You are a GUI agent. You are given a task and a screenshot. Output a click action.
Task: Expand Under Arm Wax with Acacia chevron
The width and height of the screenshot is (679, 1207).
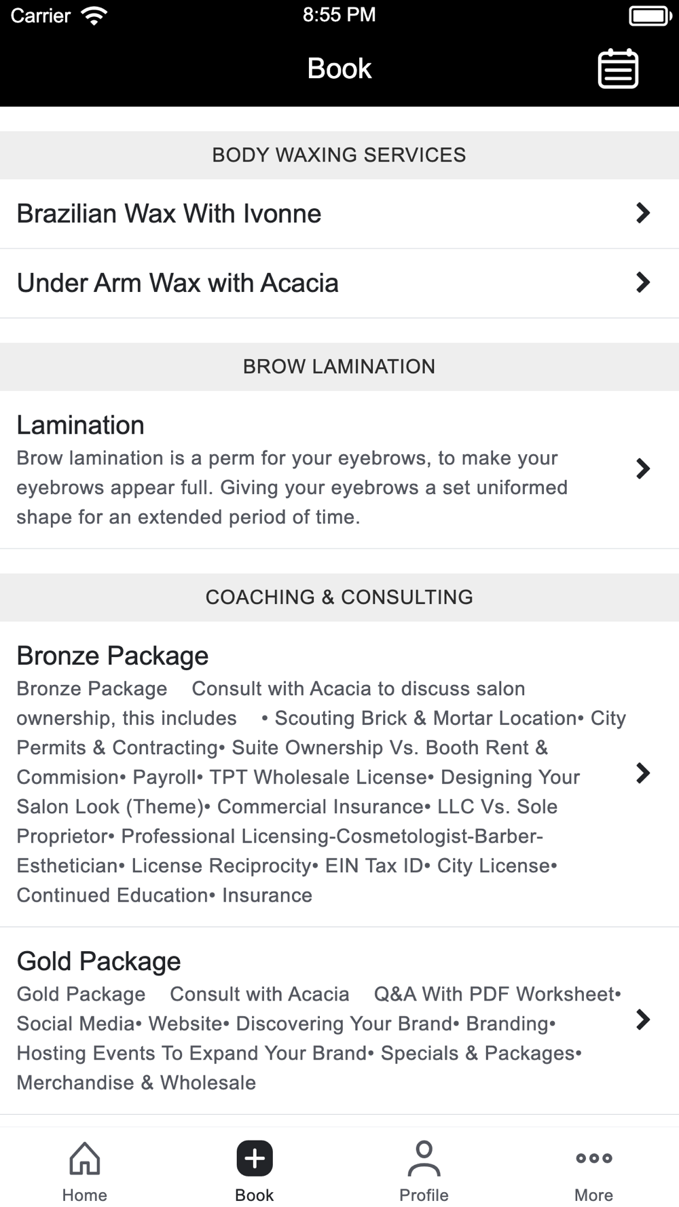pos(642,282)
